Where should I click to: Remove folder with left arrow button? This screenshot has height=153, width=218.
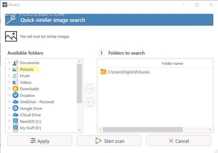point(90,102)
